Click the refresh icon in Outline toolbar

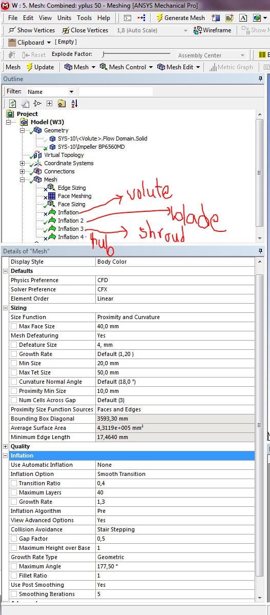coord(13,104)
